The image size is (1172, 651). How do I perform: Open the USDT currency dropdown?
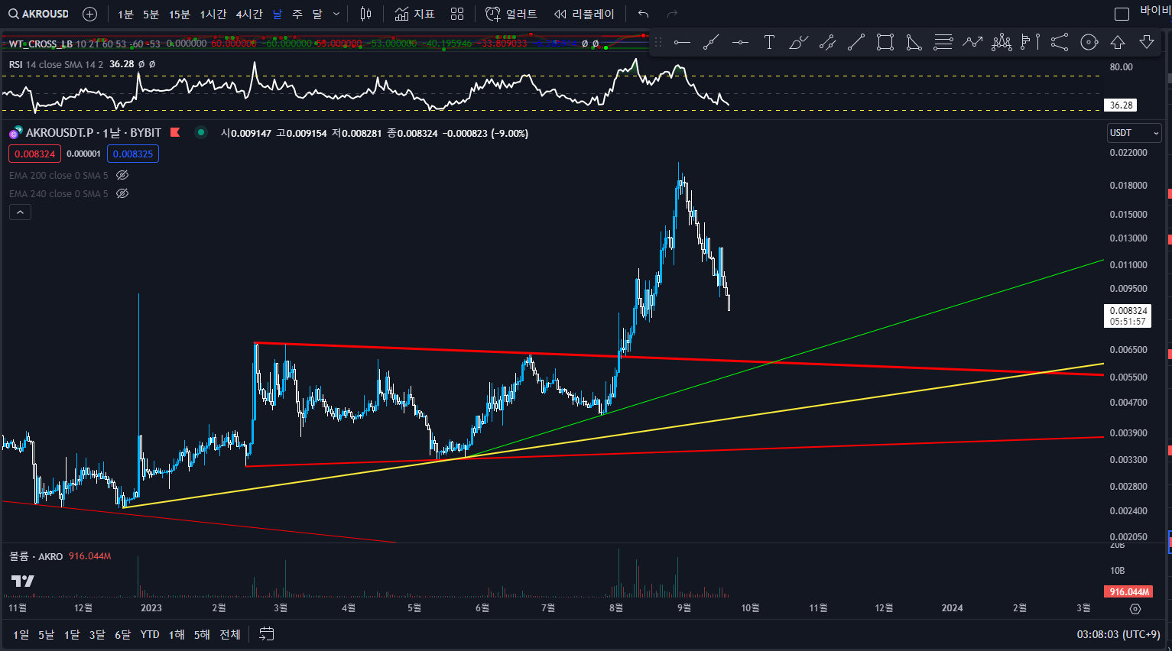(x=1135, y=133)
